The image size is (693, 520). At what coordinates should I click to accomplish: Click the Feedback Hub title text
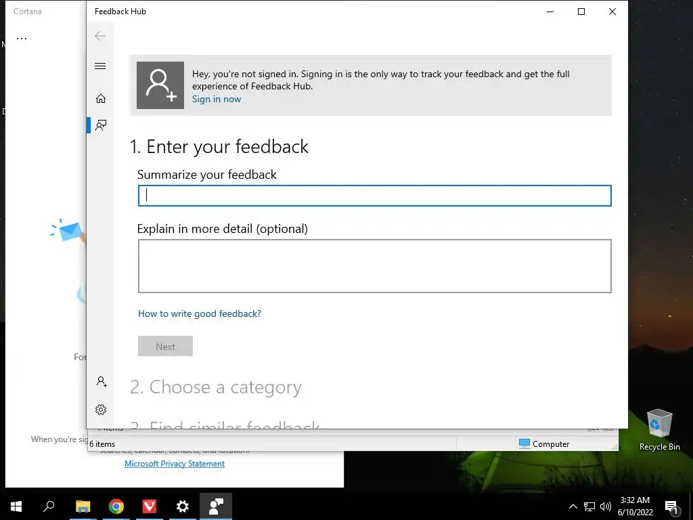pos(120,12)
